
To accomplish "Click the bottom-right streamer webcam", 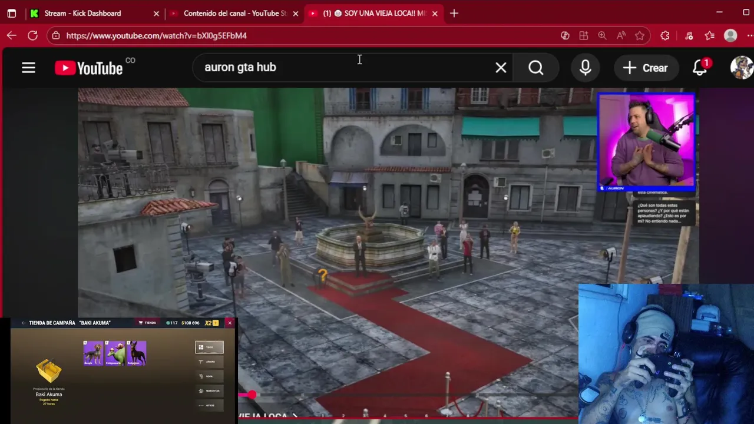I will point(666,353).
